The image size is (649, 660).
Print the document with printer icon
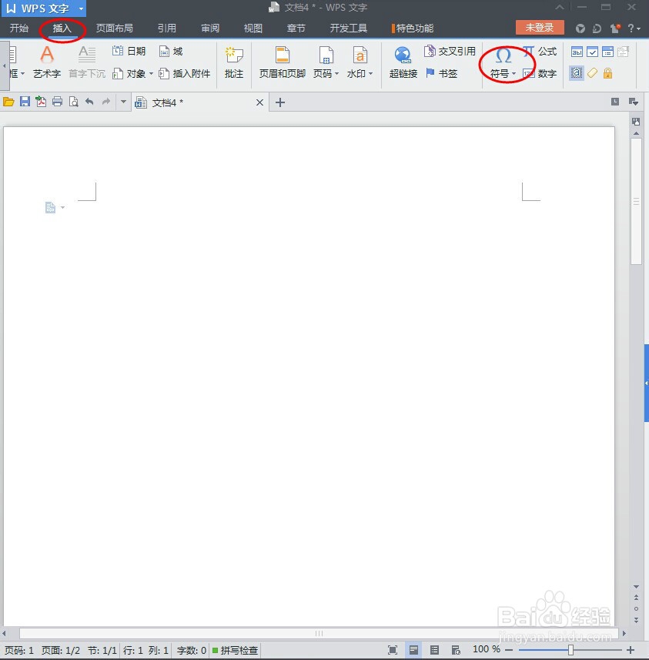click(57, 102)
